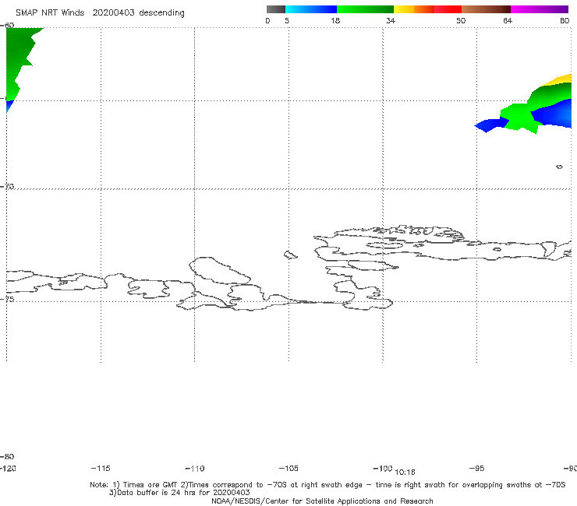
Task: Click the color scale label '5'
Action: click(x=287, y=21)
